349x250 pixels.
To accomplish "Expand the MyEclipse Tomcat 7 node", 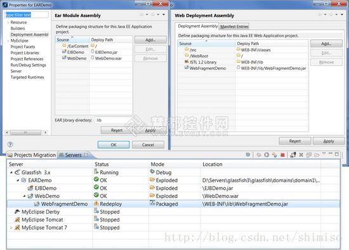I will (x=11, y=228).
